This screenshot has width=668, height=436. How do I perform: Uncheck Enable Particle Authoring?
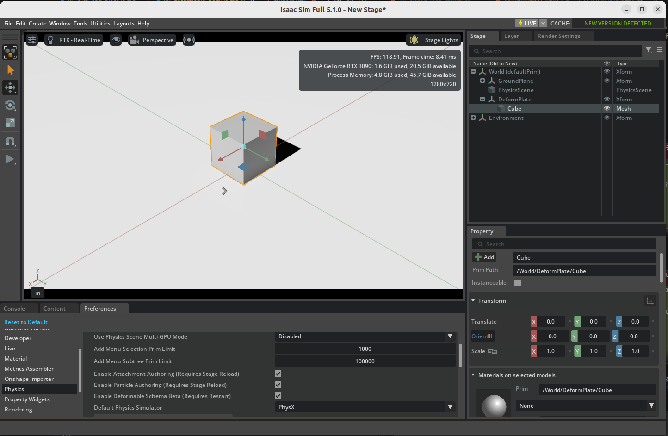pos(278,385)
